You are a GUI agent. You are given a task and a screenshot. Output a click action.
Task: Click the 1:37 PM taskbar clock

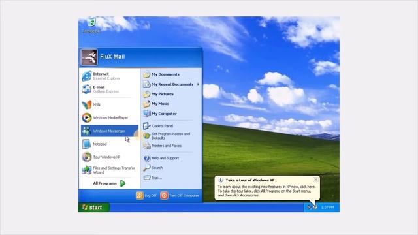pos(327,208)
